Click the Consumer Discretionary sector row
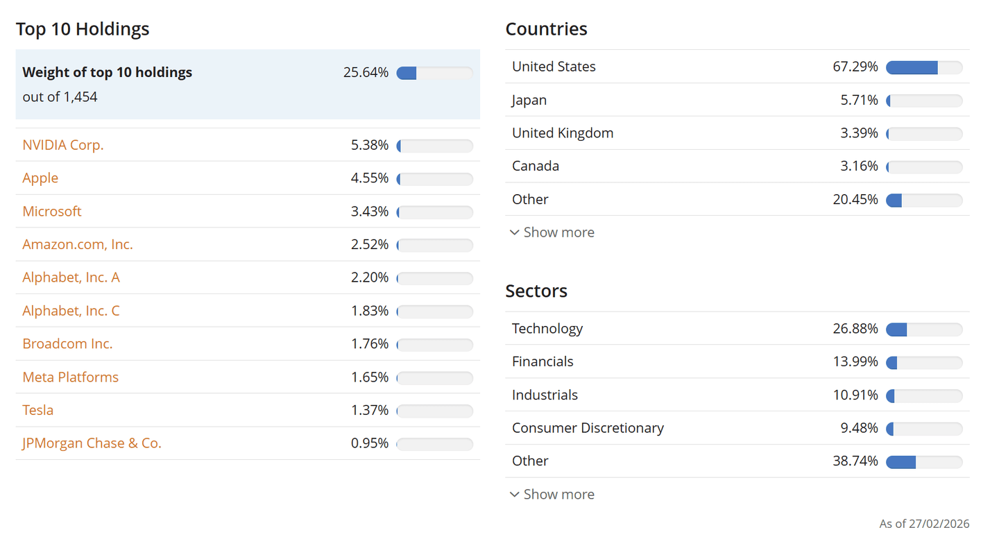Image resolution: width=999 pixels, height=539 pixels. pos(737,428)
